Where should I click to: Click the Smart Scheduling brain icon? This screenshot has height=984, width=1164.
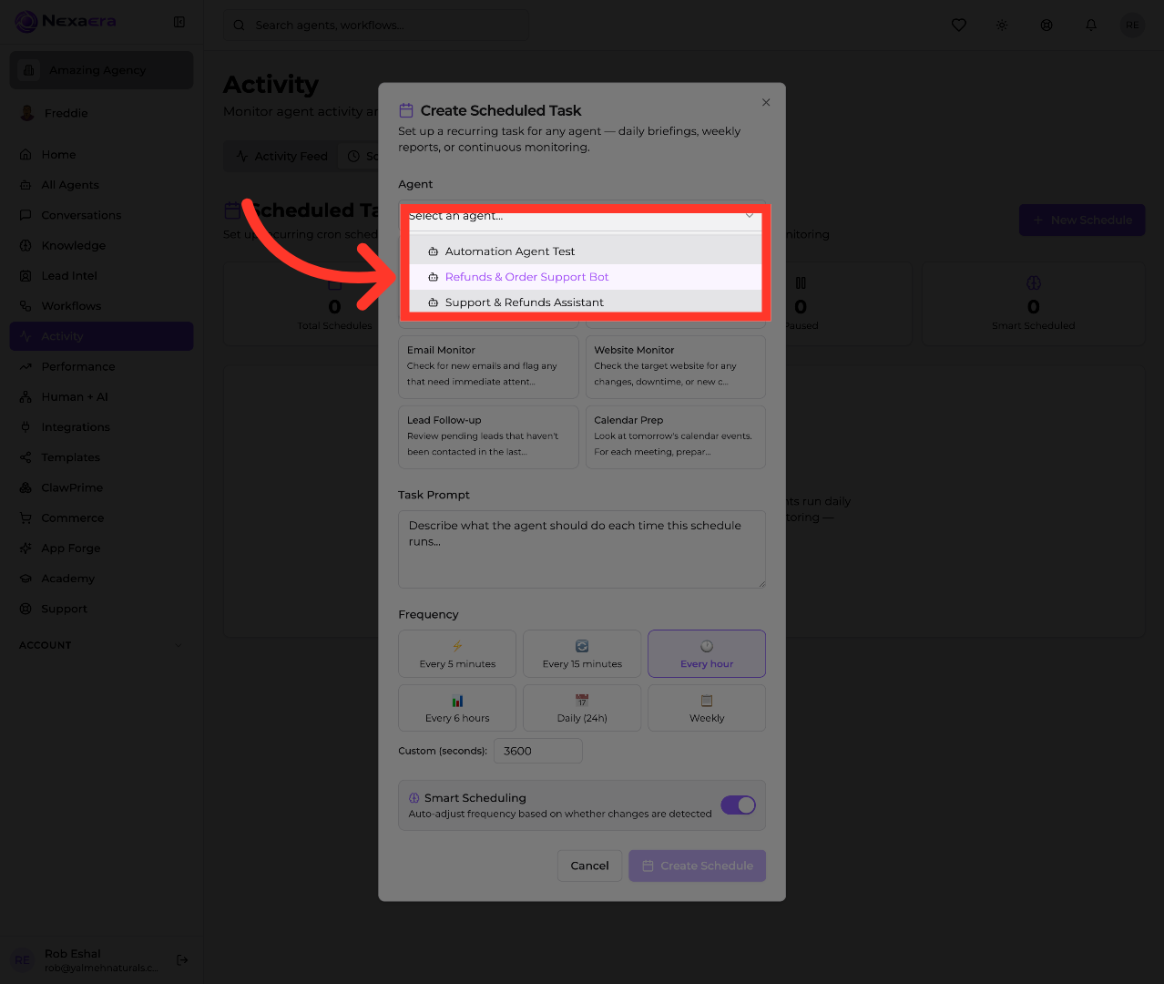click(414, 798)
